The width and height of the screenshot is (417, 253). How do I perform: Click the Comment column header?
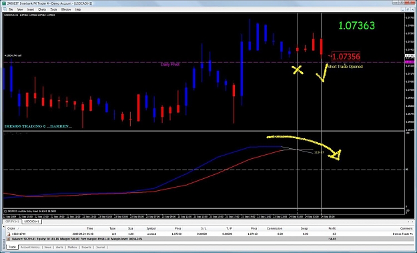pyautogui.click(x=406, y=228)
